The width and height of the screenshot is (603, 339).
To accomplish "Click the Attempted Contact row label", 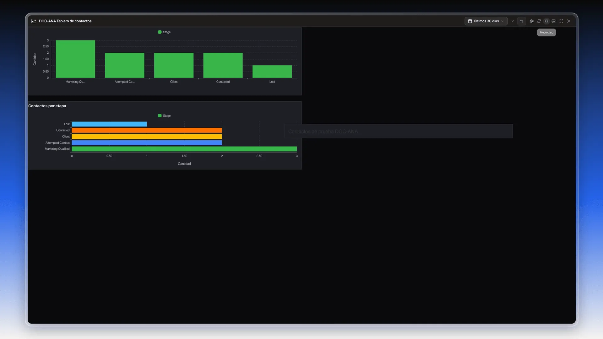I will point(57,143).
